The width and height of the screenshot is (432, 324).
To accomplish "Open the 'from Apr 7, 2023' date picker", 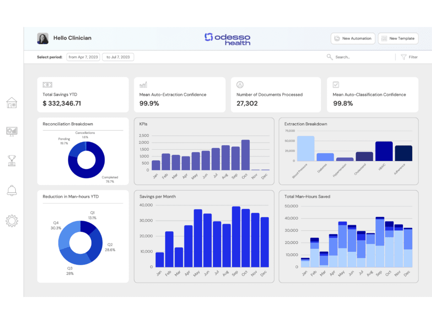I will [x=83, y=57].
